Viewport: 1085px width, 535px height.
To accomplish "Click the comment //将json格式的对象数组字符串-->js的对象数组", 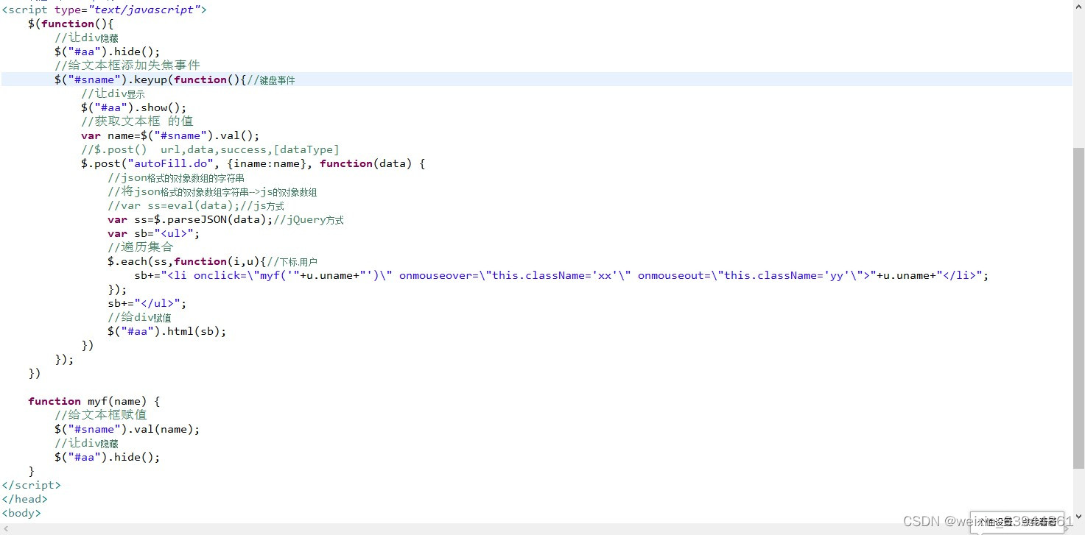I will click(x=212, y=191).
